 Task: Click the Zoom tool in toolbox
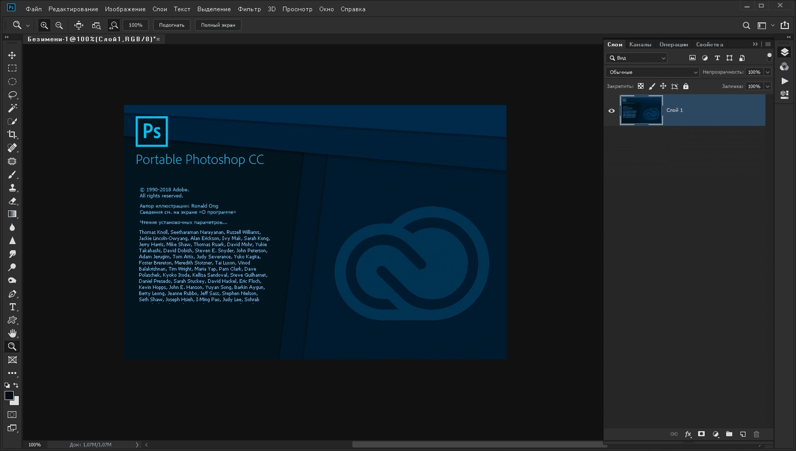(12, 347)
